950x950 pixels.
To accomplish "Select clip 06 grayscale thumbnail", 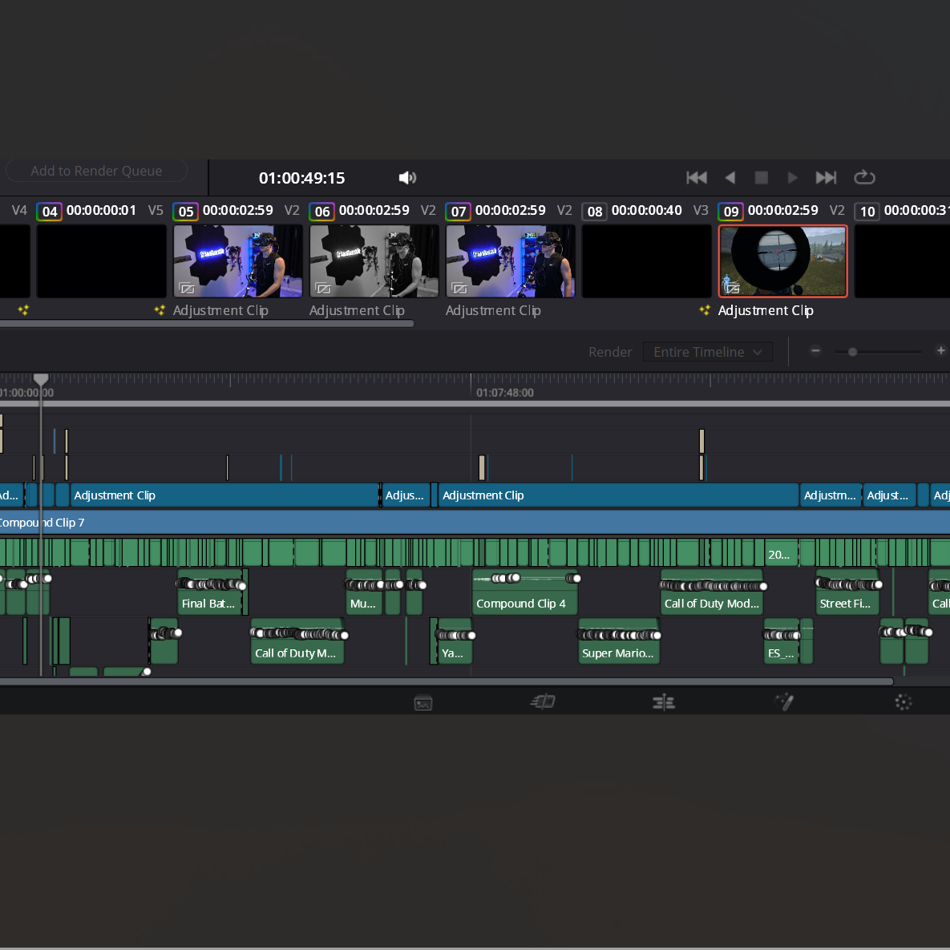I will (374, 261).
